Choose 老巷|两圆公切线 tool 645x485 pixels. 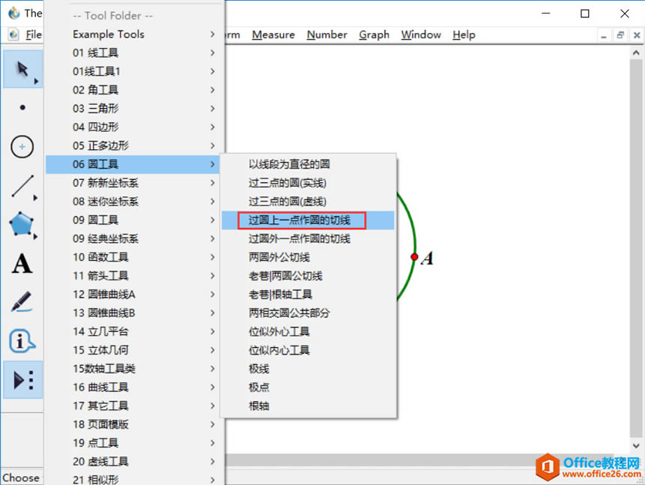(x=308, y=276)
